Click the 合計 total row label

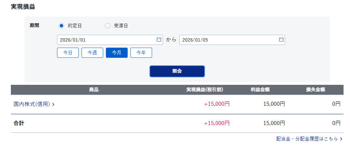[19, 123]
